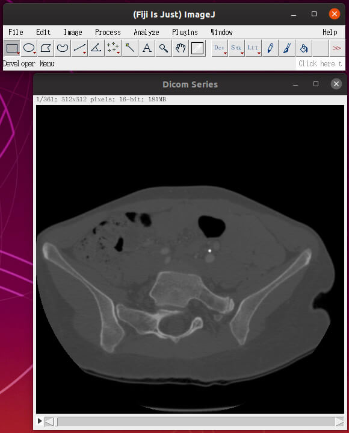Open the Dev developer menu tool
The height and width of the screenshot is (433, 349).
click(x=220, y=48)
